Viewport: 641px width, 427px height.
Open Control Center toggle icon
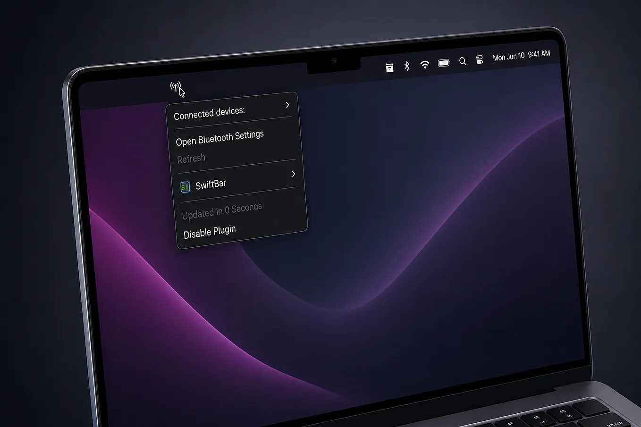(480, 60)
